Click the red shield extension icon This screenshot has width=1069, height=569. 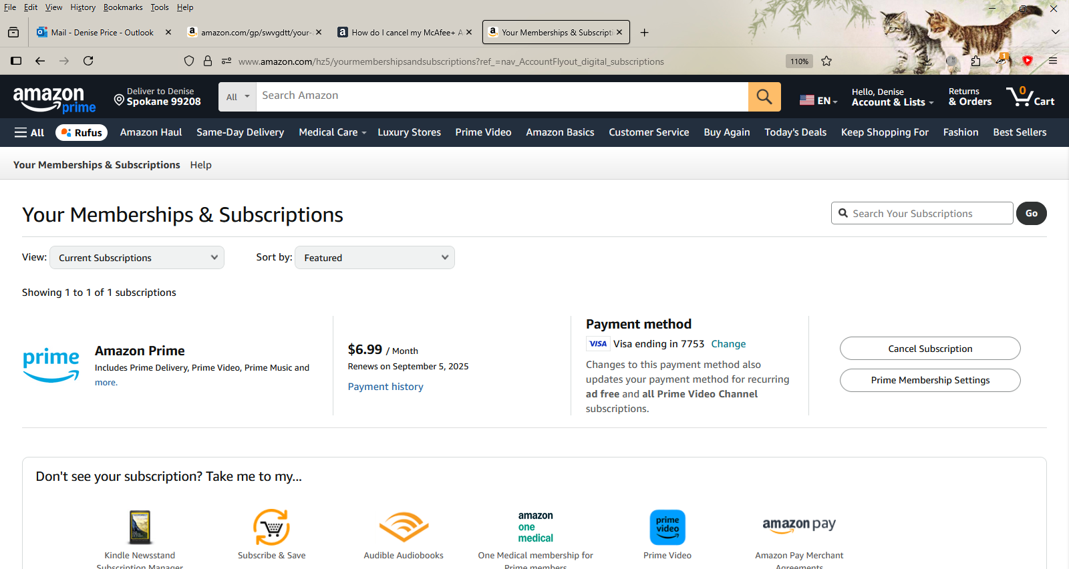pos(1028,61)
